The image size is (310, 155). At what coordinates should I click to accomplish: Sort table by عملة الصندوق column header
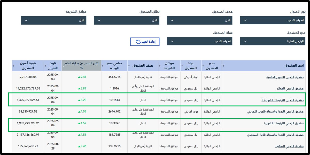point(191,66)
